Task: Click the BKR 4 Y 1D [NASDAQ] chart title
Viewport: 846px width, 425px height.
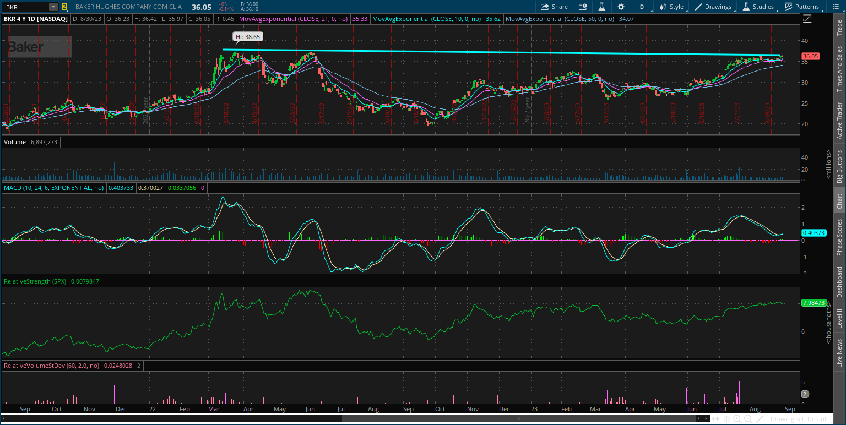Action: 36,19
